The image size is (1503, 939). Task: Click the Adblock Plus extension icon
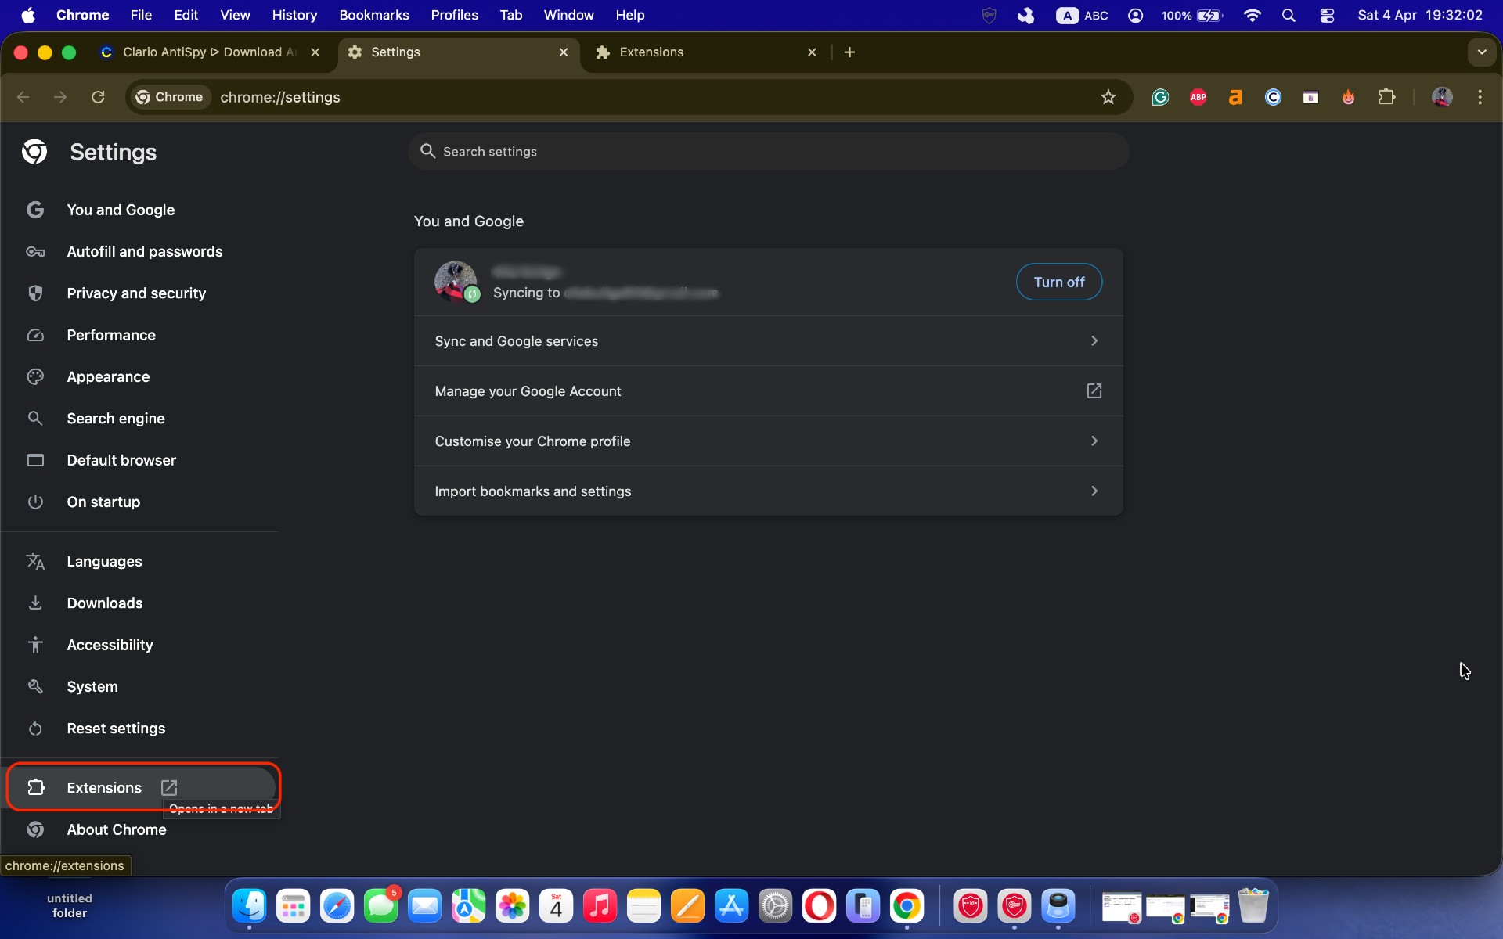tap(1198, 97)
